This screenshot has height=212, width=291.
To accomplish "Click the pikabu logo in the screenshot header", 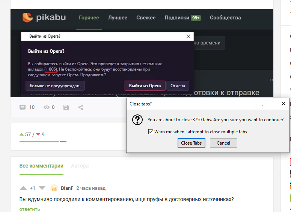I will click(x=44, y=17).
